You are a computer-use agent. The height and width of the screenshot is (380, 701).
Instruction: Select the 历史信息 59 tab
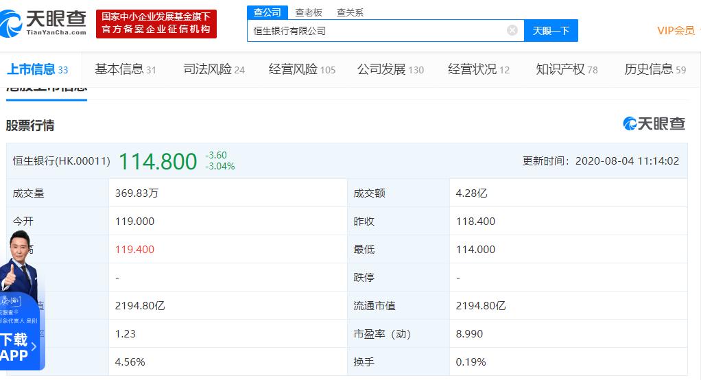pos(655,69)
